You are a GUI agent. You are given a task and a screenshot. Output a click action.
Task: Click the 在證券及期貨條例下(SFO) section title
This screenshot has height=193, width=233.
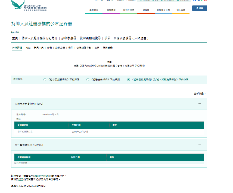pyautogui.click(x=29, y=104)
